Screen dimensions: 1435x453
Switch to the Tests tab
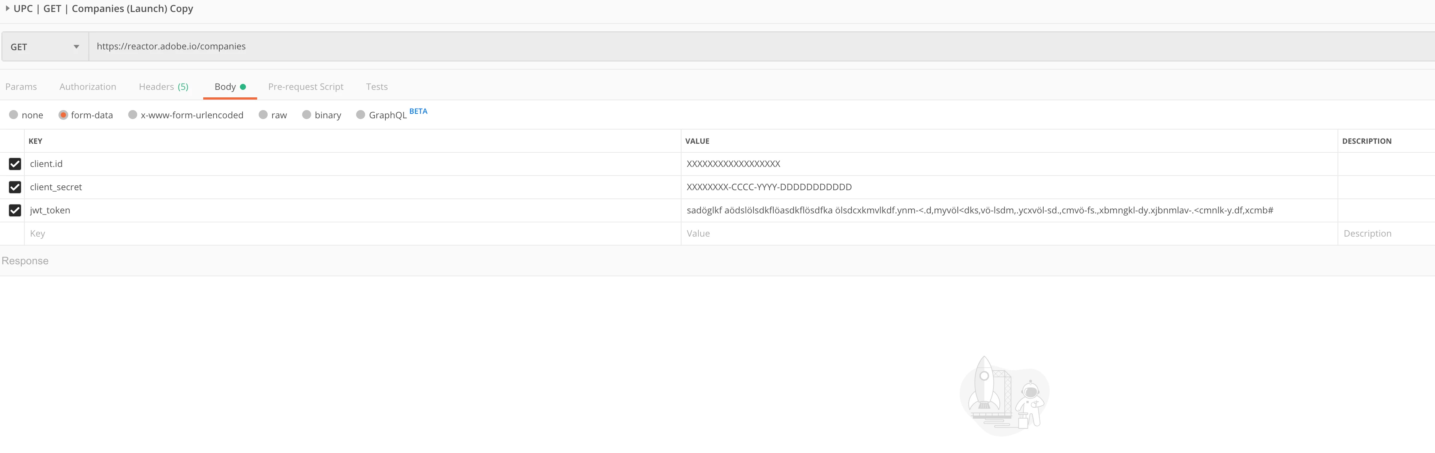377,87
